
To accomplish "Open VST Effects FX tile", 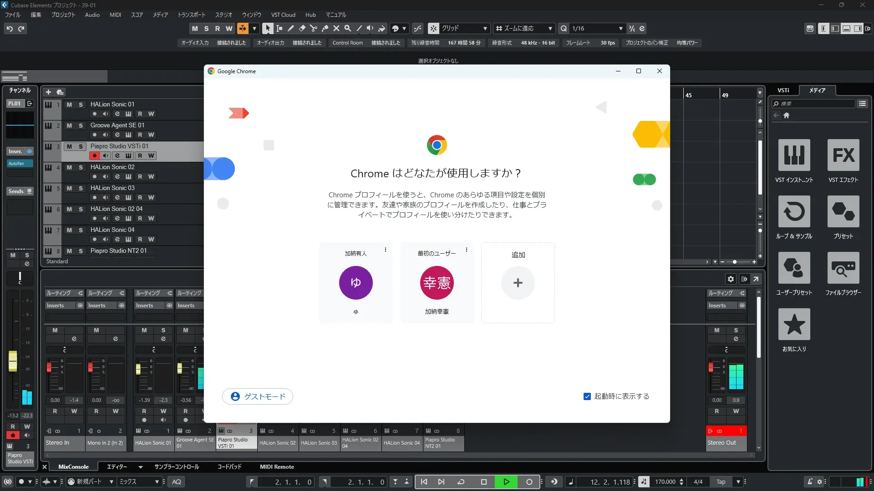I will [843, 155].
